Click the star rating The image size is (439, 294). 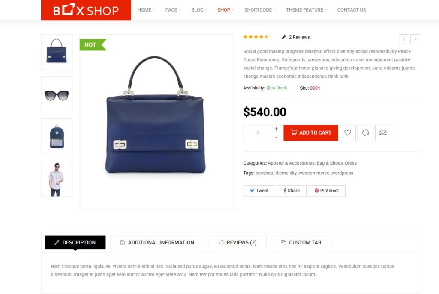[256, 37]
